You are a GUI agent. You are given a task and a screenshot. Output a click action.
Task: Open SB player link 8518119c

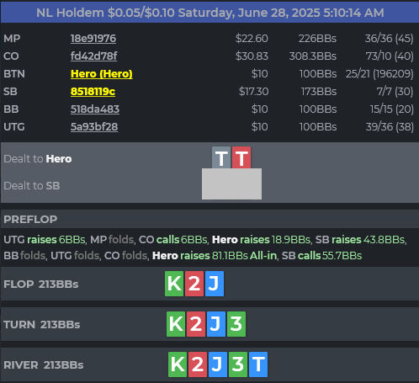(93, 92)
